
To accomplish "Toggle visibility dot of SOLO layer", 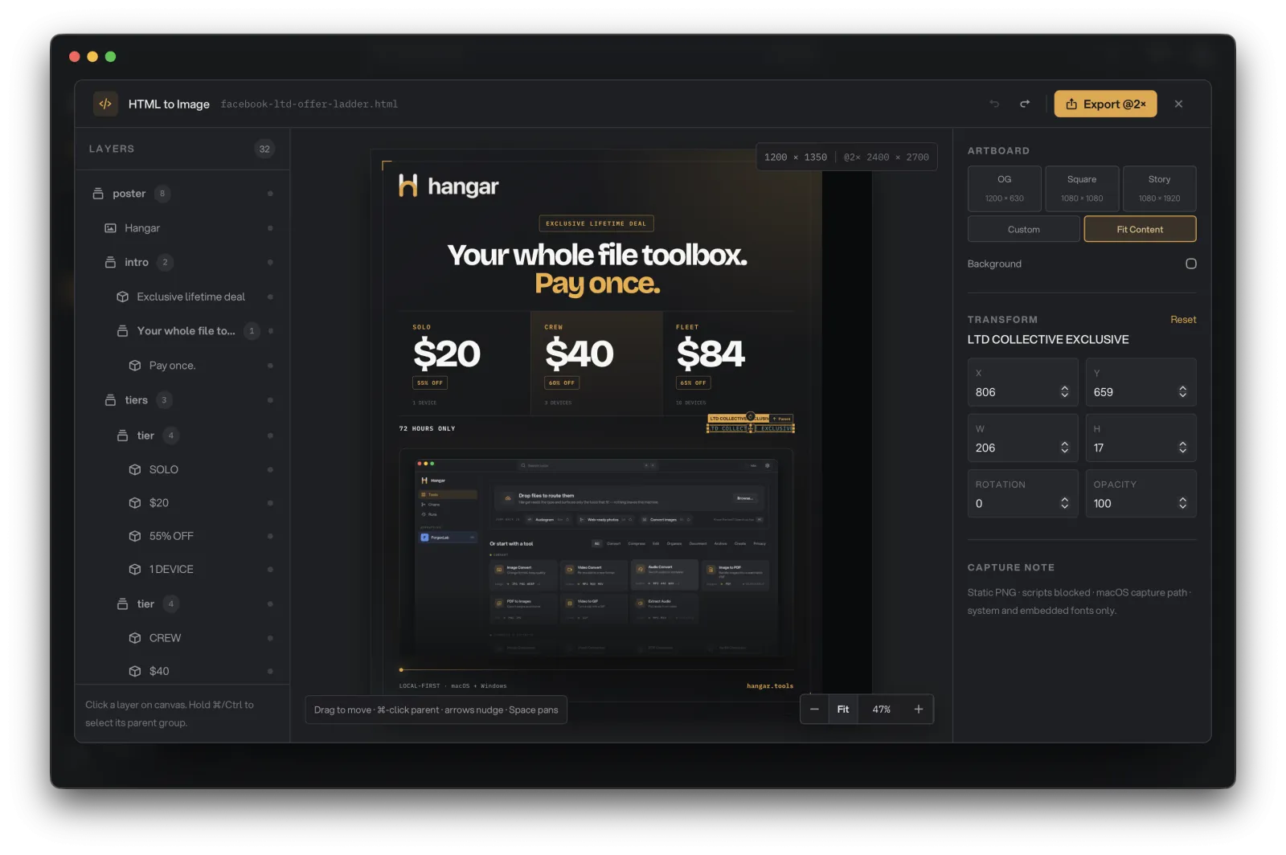I will [270, 469].
